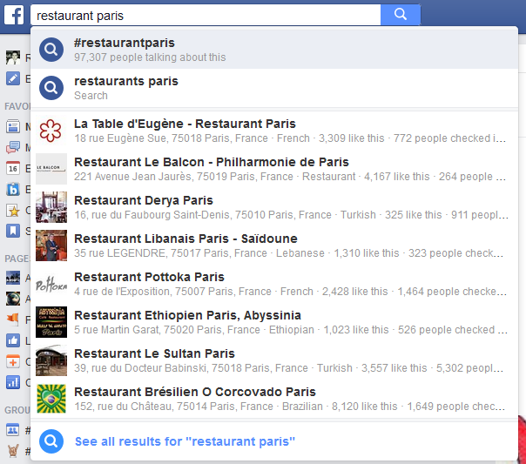Select the restaurants paris search suggestion
526x464 pixels.
point(274,88)
